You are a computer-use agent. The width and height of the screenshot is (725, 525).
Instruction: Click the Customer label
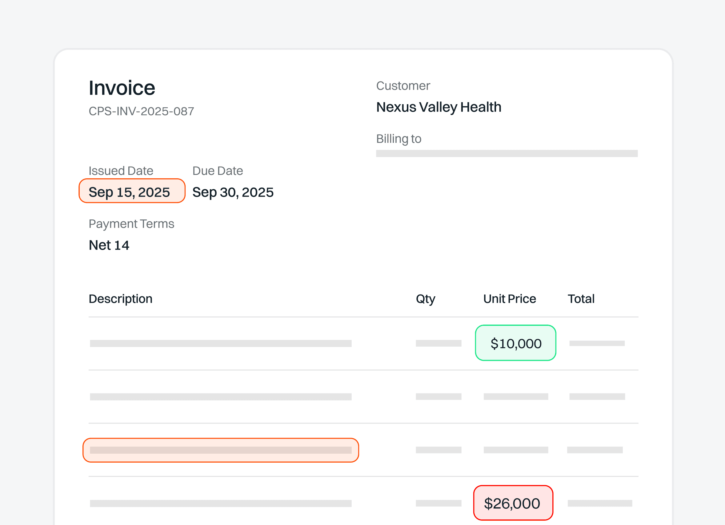pos(403,86)
